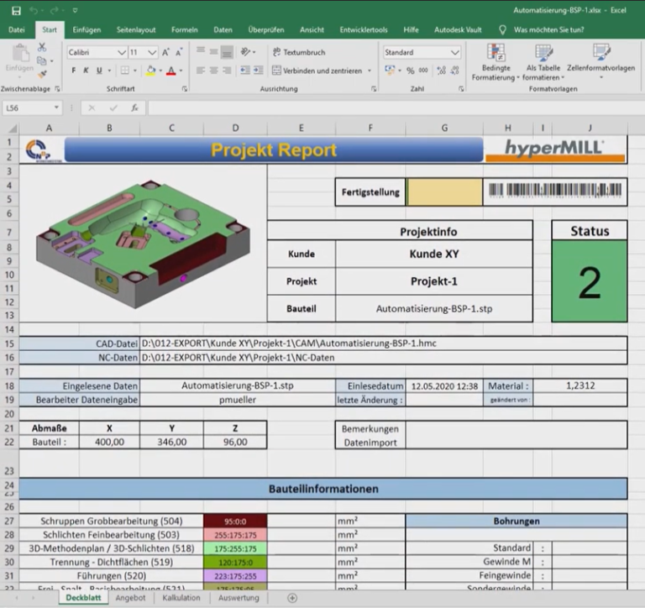Screen dimensions: 645x608
Task: Apply red font color A
Action: (171, 71)
